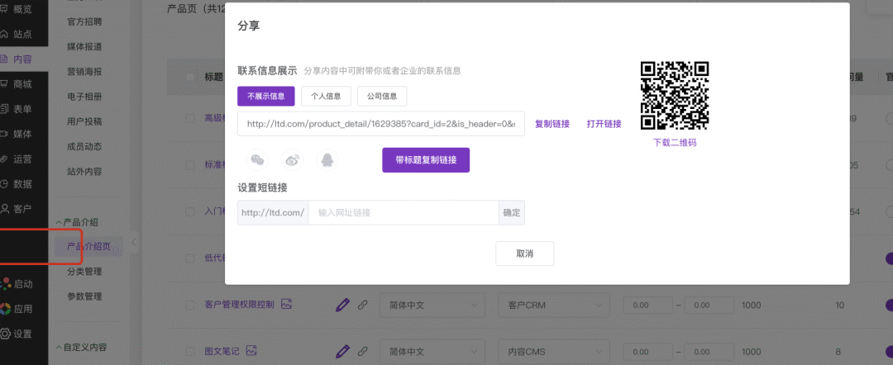Click min price field in 客户管理权限控制 row
The image size is (893, 365).
649,306
